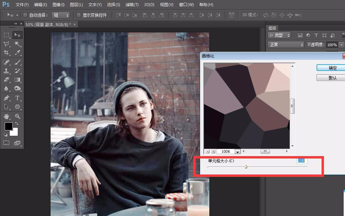This screenshot has width=345, height=216.
Task: Select the Crop tool
Action: pos(6,53)
